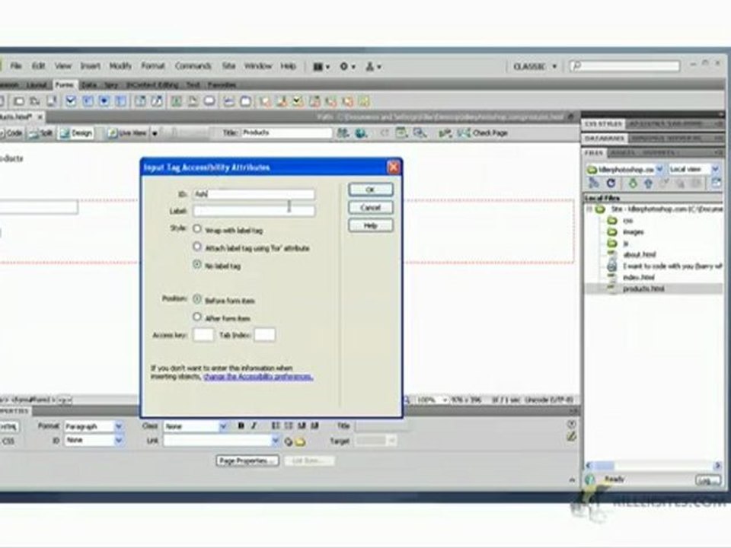Viewport: 731px width, 548px height.
Task: Insert a Text Field from Forms bar
Action: click(x=19, y=101)
